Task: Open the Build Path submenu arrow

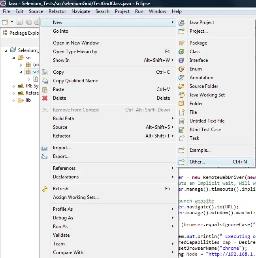Action: click(x=173, y=119)
